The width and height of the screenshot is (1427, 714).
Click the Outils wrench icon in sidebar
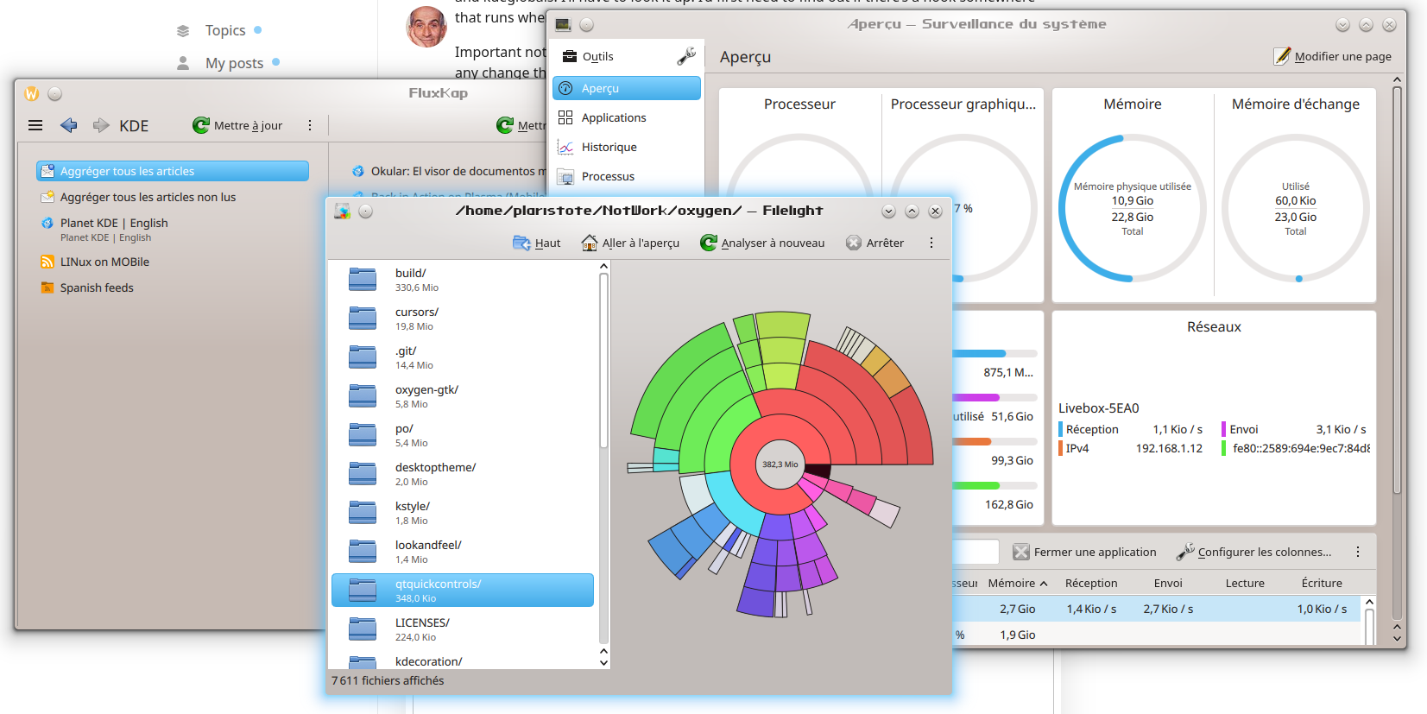[x=686, y=56]
